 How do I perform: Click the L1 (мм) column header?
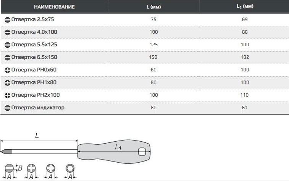(245, 6)
